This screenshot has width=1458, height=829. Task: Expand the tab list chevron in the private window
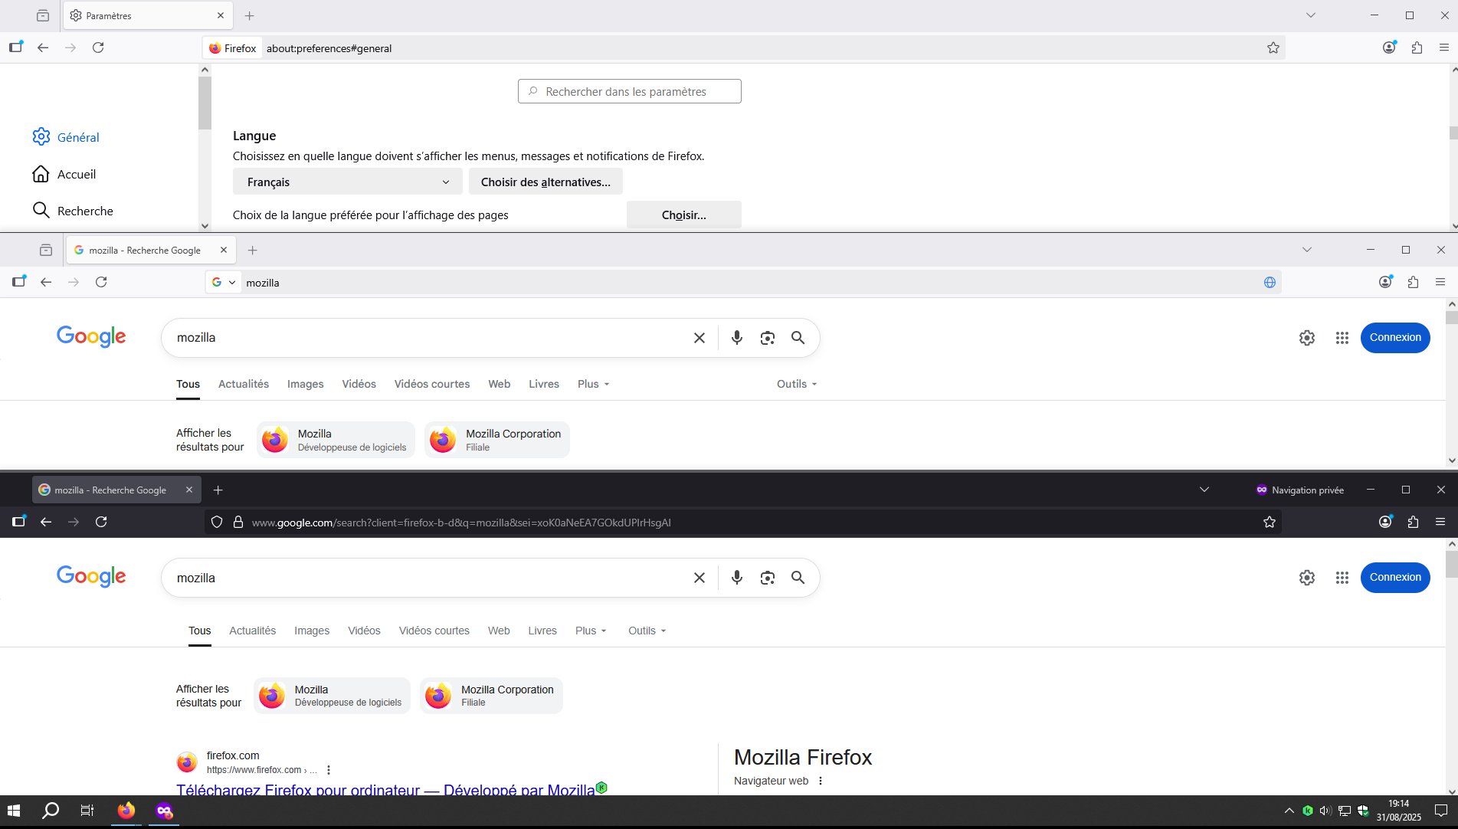click(1204, 490)
